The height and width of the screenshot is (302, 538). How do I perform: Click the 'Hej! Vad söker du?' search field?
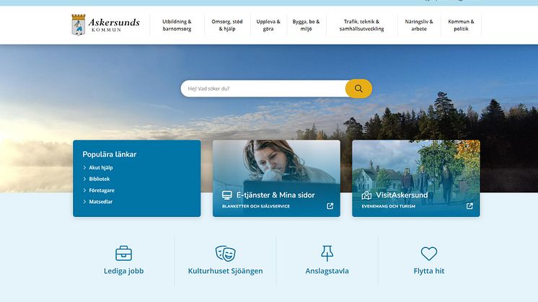tap(263, 89)
